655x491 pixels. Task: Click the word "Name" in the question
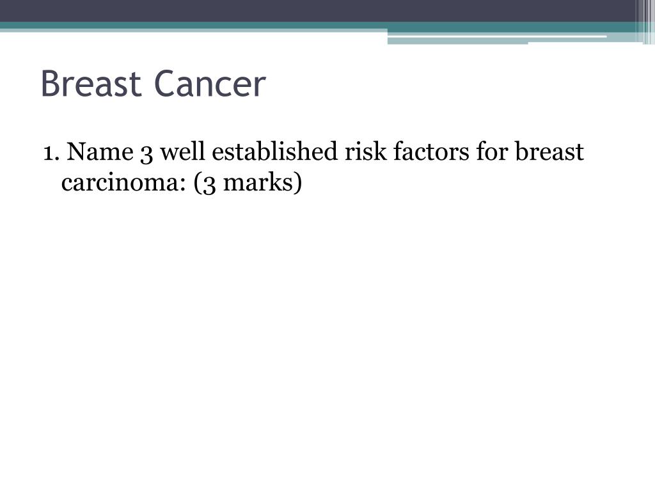click(x=100, y=151)
